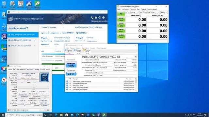Screen dimensions: 209x117
Task: Refresh storage devices list in Intel tool sidebar
Action: [27, 28]
